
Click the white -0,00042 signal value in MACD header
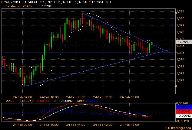point(66,101)
